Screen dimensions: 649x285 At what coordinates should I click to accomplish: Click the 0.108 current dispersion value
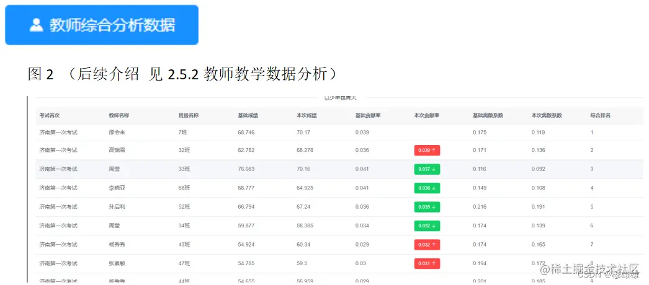pos(539,188)
